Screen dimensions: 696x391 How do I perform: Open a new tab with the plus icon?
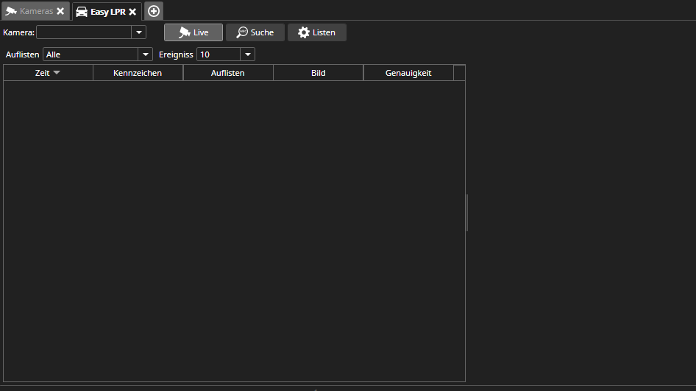click(154, 11)
